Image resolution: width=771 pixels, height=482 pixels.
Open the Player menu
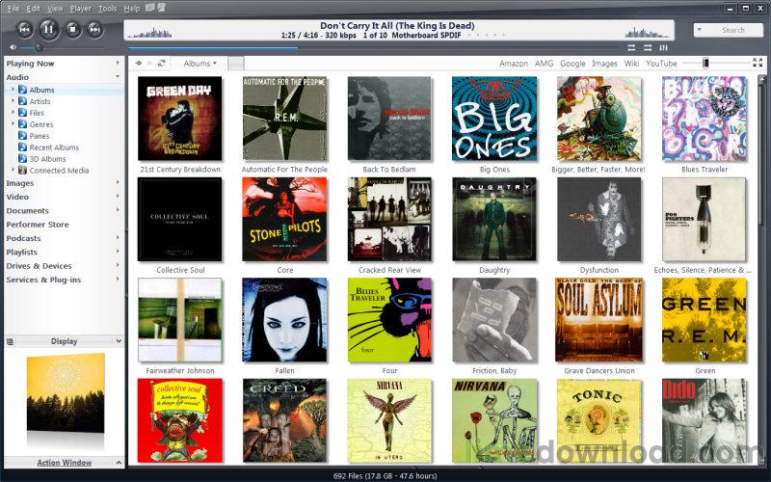(x=81, y=8)
